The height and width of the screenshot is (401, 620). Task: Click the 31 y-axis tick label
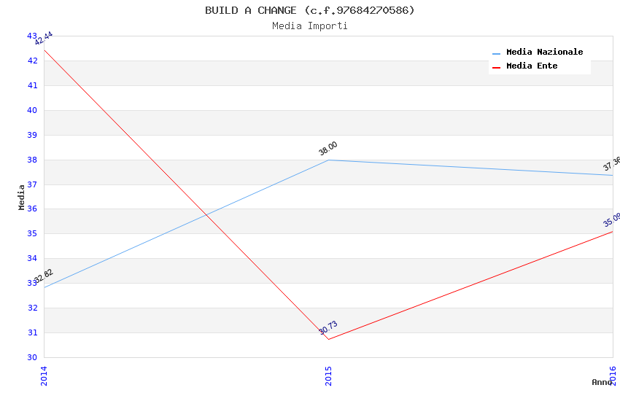click(x=32, y=332)
